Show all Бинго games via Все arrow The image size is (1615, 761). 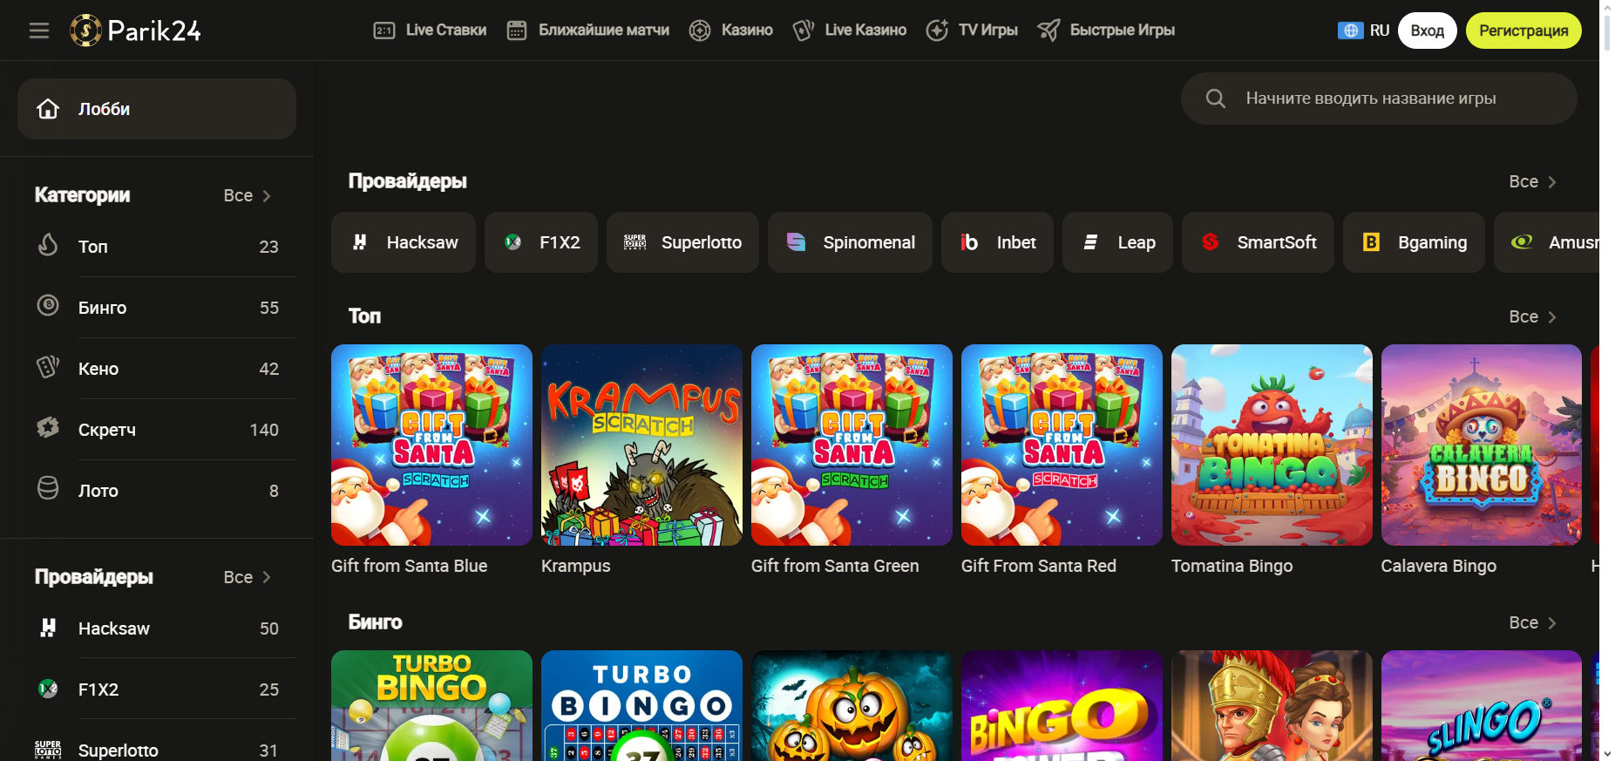tap(1532, 622)
